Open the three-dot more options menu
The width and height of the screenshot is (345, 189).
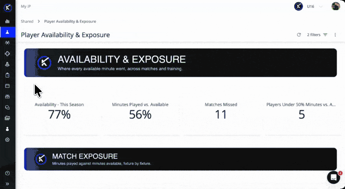335,35
